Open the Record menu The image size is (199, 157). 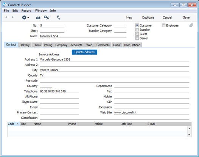[26, 11]
